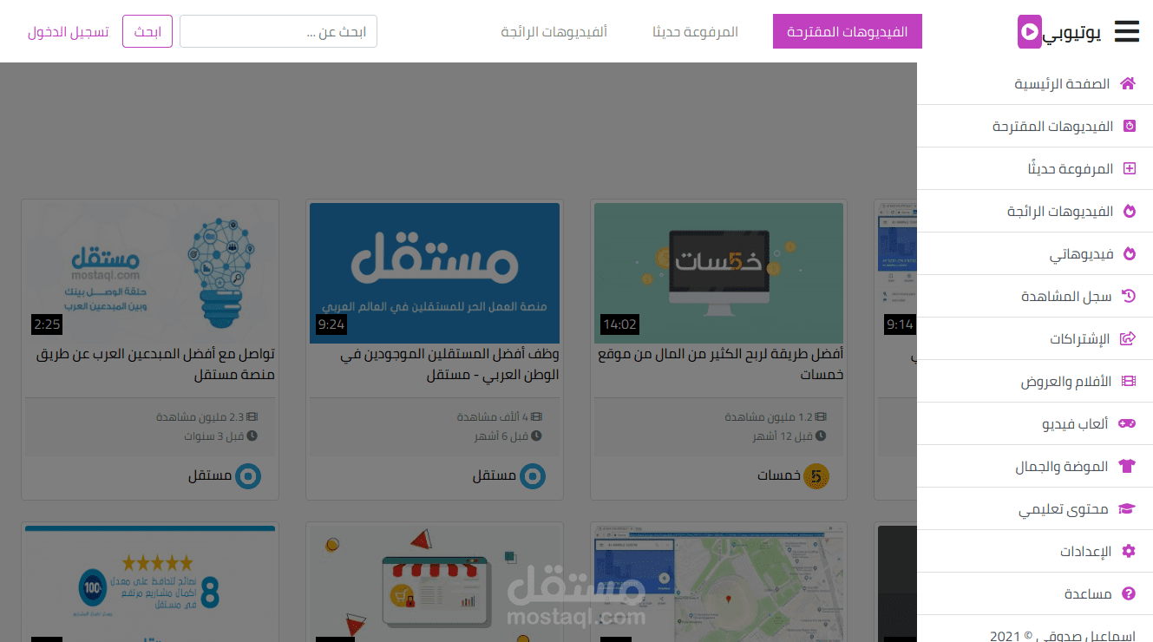Click the خمسات channel avatar icon
1153x642 pixels.
pyautogui.click(x=816, y=476)
